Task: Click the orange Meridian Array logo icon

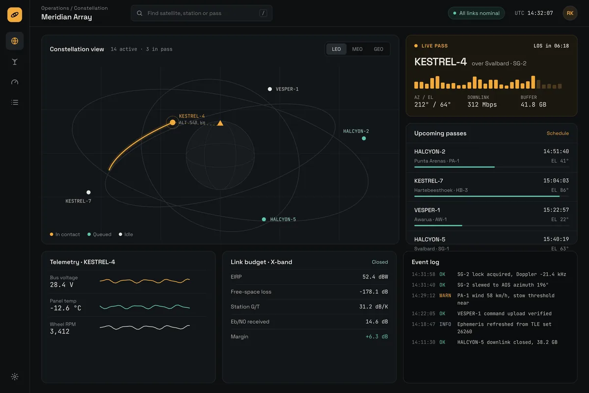Action: tap(15, 15)
